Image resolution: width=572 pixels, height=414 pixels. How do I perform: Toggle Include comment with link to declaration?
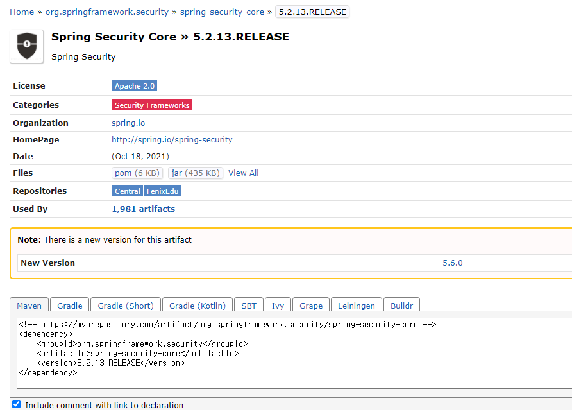coord(17,404)
